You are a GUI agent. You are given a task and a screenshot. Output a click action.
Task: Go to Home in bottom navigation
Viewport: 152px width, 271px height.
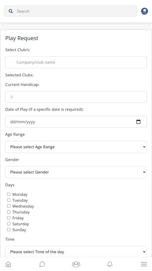pyautogui.click(x=8, y=264)
